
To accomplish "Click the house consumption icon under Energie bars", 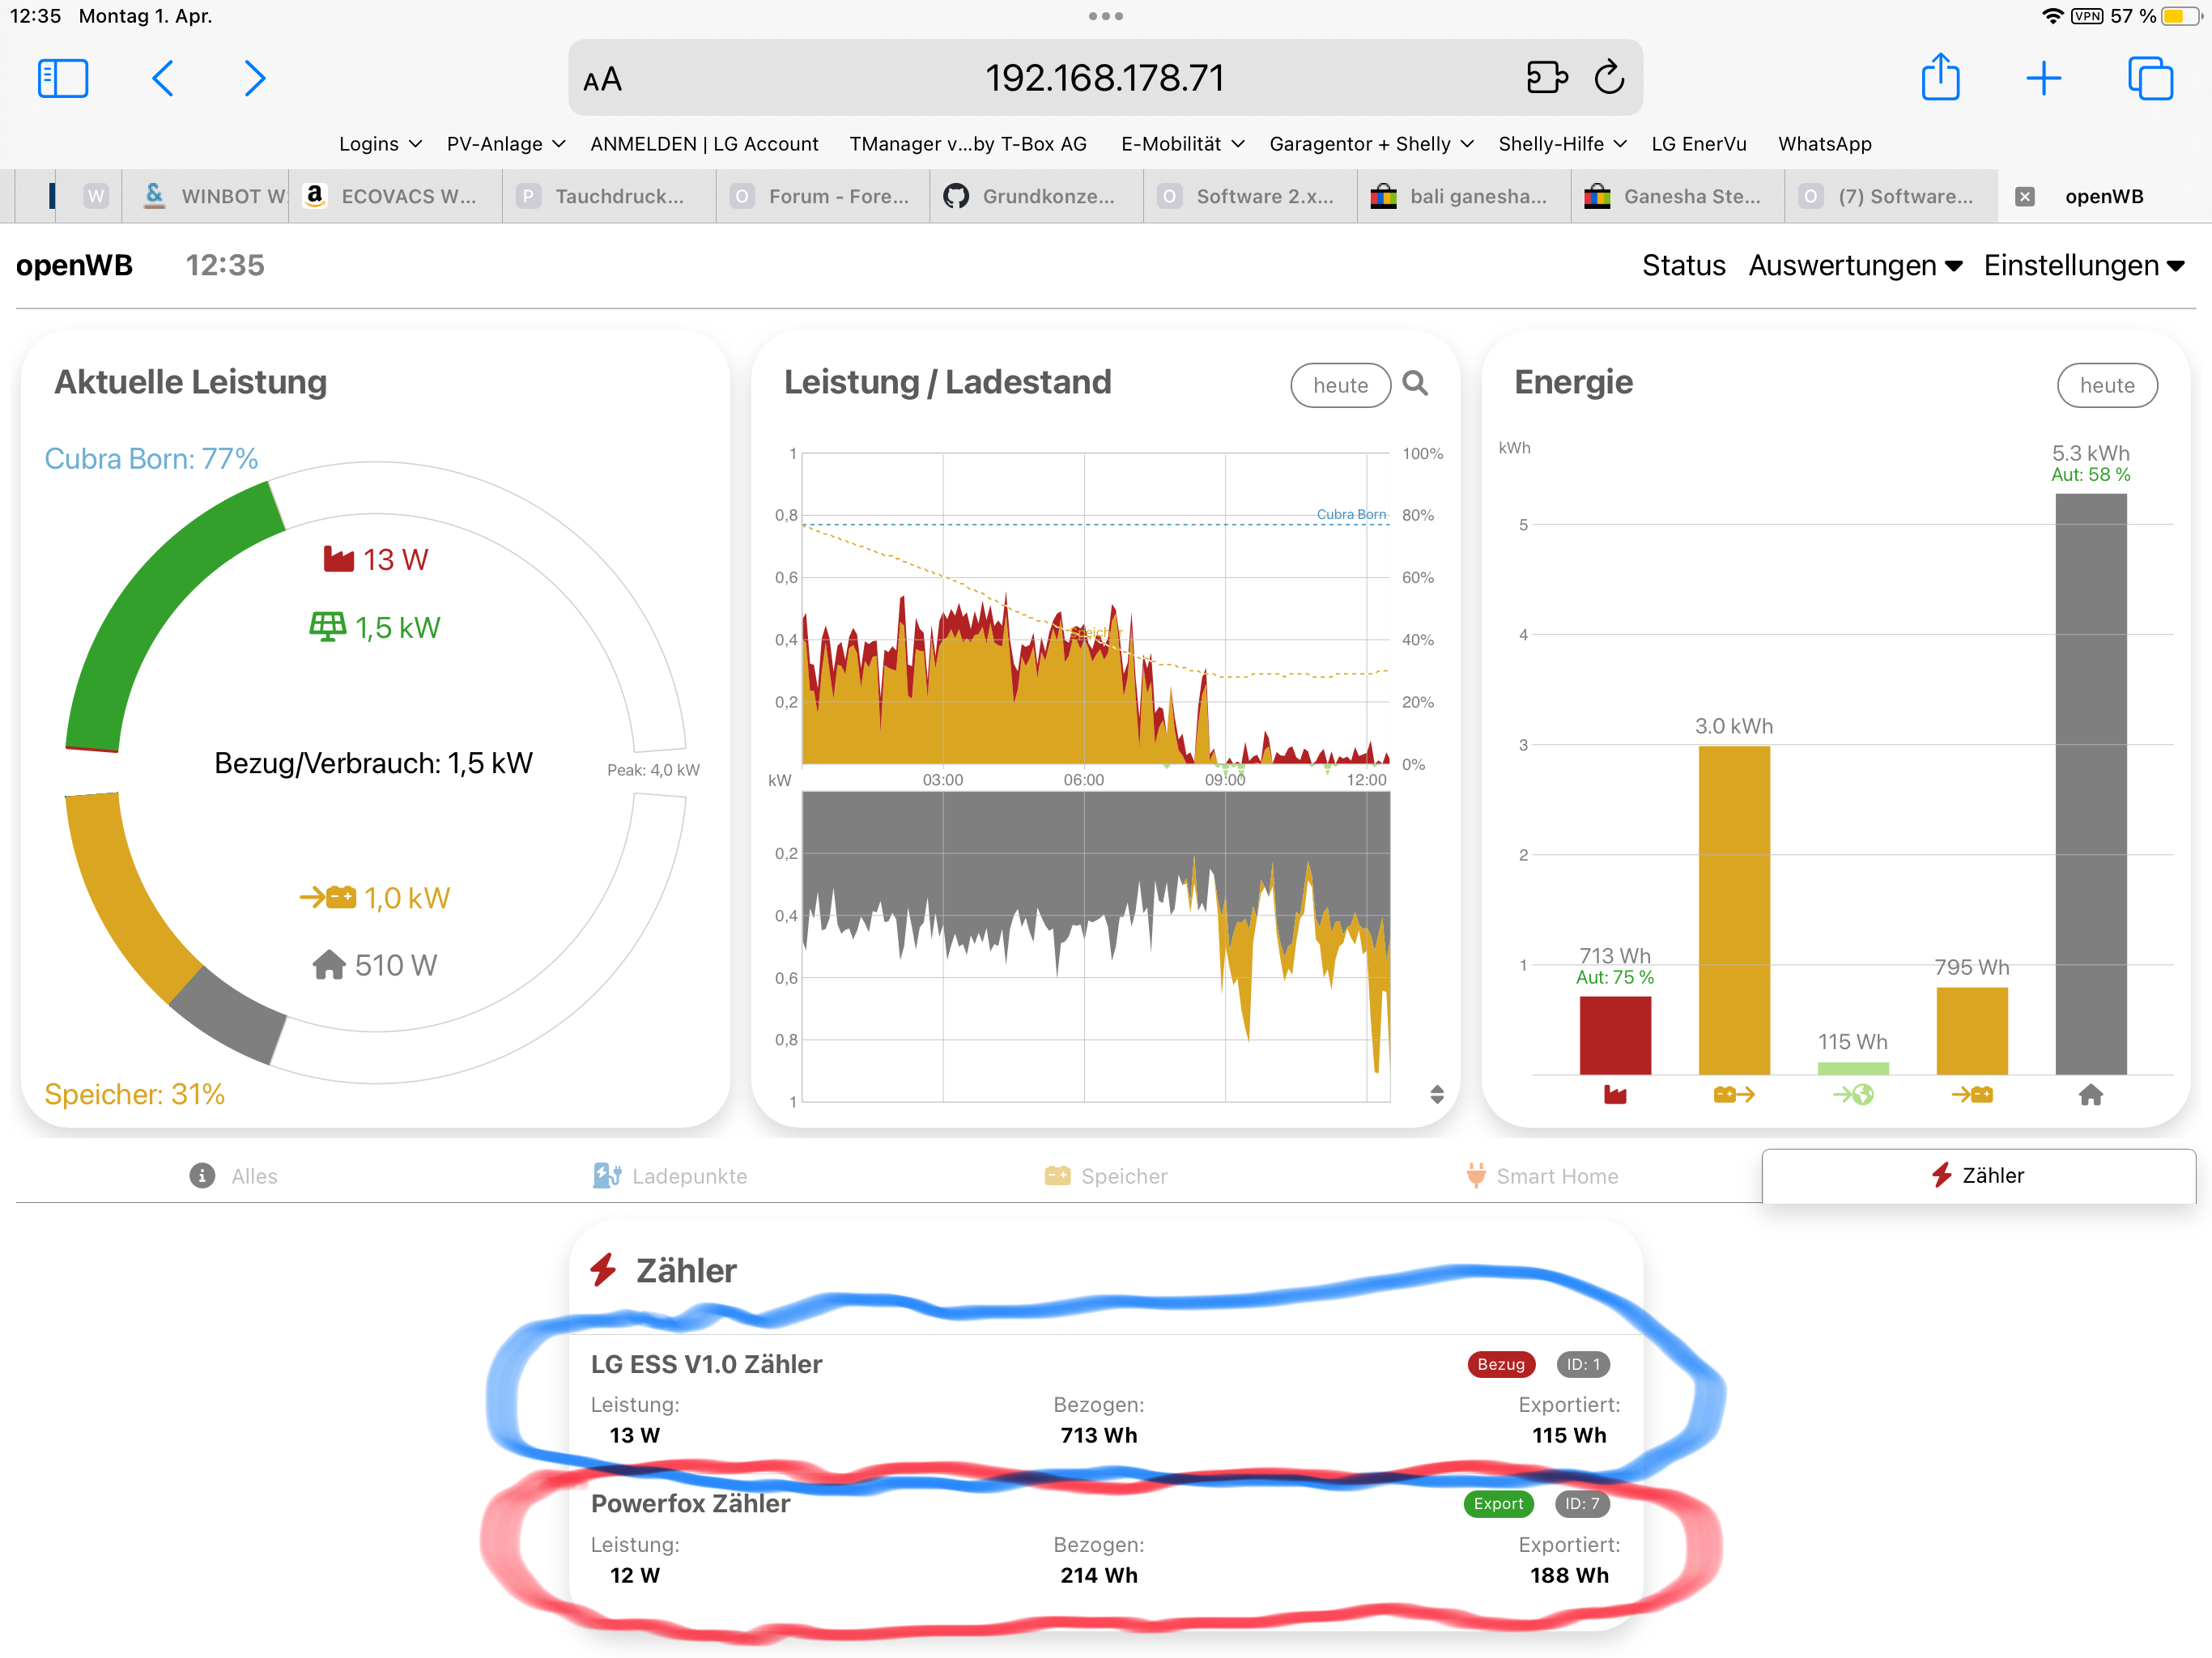I will tap(2090, 1095).
